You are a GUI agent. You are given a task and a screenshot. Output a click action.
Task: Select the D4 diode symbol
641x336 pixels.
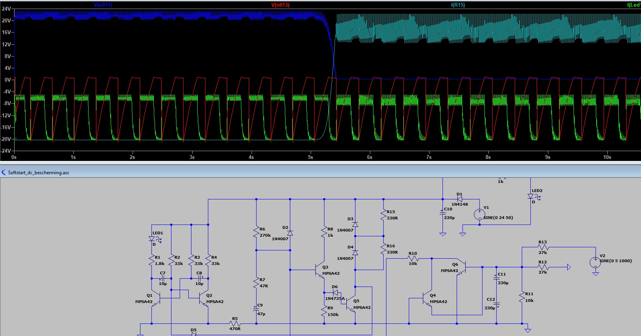click(x=355, y=253)
